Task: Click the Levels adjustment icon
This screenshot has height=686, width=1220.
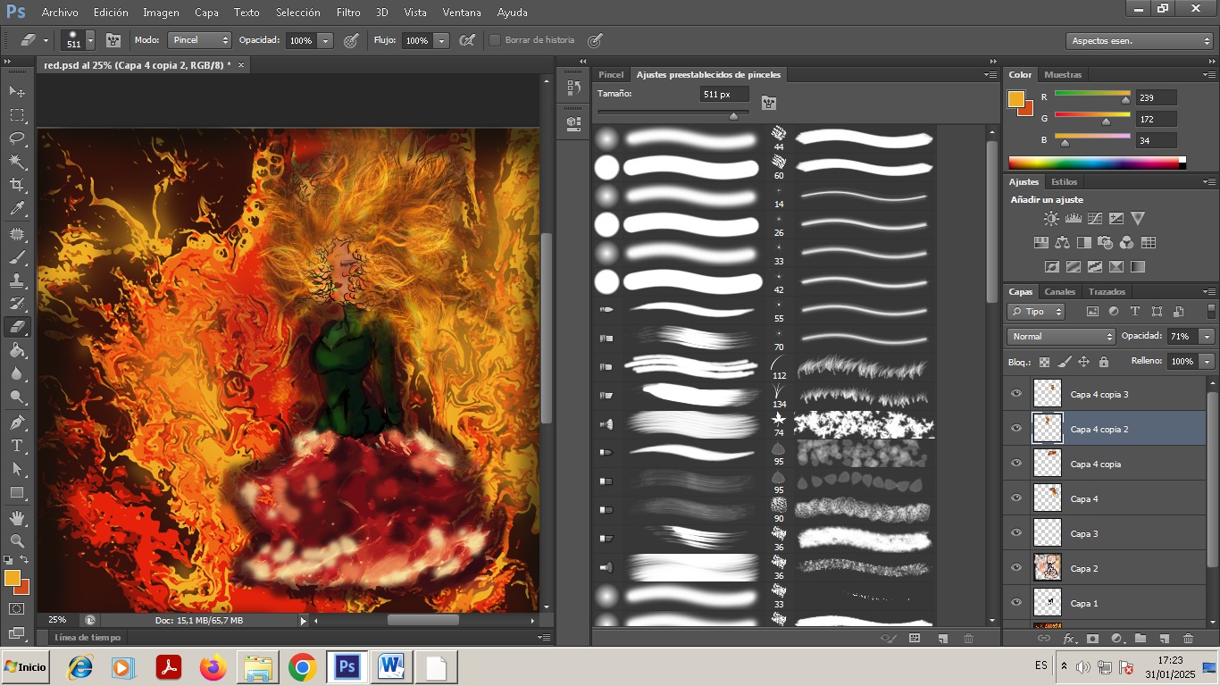Action: click(1073, 218)
